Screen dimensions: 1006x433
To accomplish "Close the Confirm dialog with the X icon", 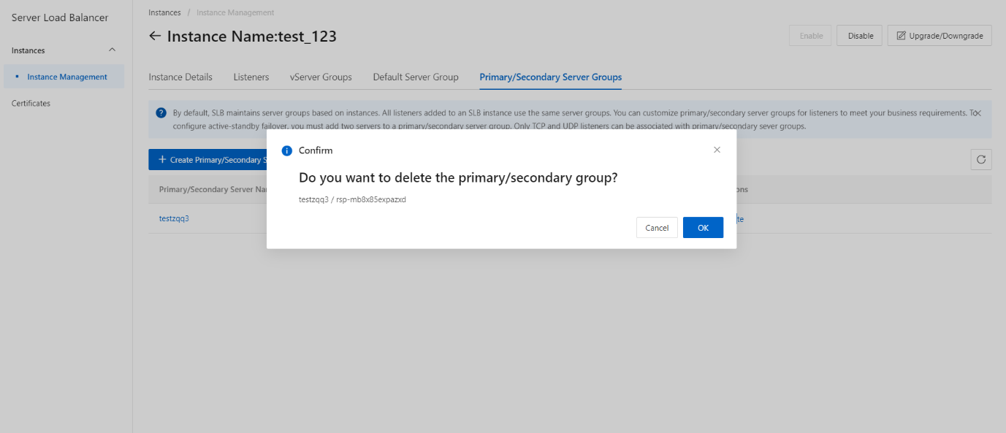I will tap(717, 150).
